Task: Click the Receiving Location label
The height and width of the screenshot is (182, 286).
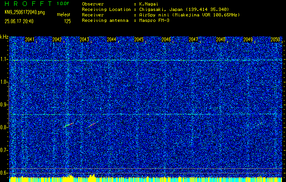Action: point(106,10)
